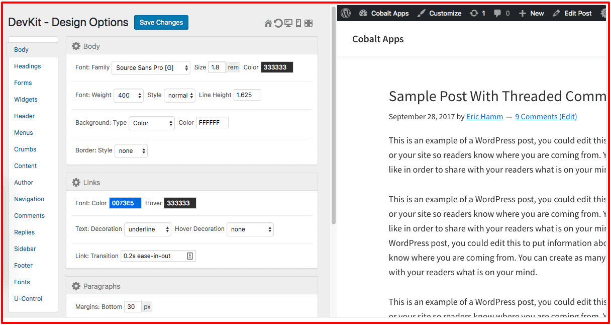Switch to the Widgets tab
The width and height of the screenshot is (611, 325).
click(x=26, y=100)
